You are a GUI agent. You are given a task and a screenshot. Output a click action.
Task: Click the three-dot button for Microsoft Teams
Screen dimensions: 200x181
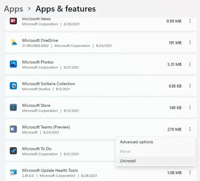(x=190, y=129)
